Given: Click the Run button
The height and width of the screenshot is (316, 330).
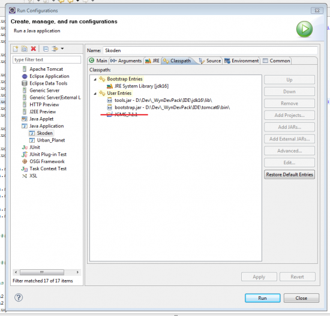Looking at the screenshot, I should (262, 298).
